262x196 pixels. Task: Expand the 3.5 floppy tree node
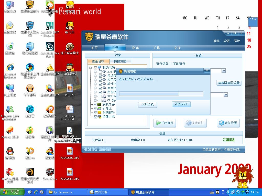coord(95,72)
